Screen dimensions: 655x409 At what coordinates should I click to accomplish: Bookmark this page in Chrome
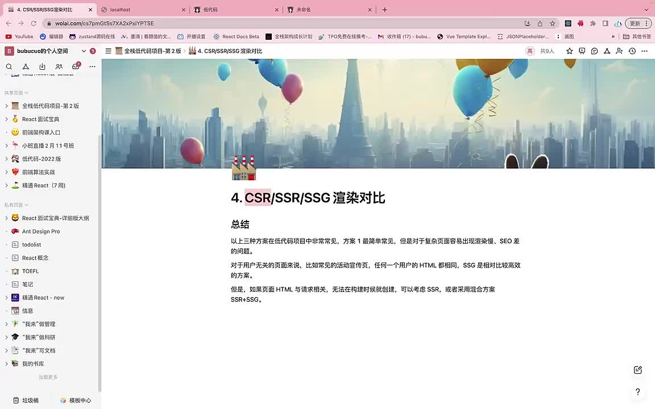(552, 23)
